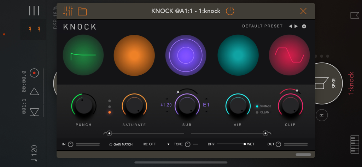Click the DEFAULT PRESET name
The image size is (362, 167).
[x=262, y=26]
